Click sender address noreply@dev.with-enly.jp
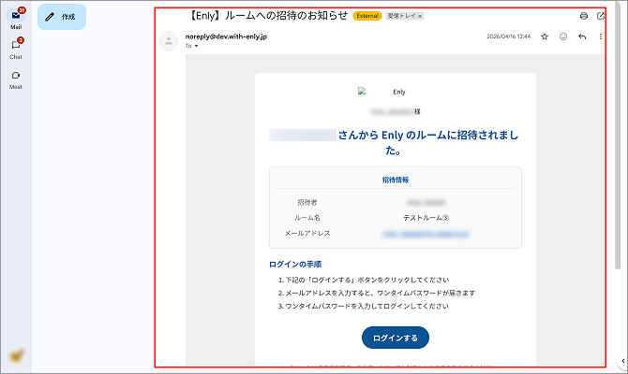 [226, 36]
